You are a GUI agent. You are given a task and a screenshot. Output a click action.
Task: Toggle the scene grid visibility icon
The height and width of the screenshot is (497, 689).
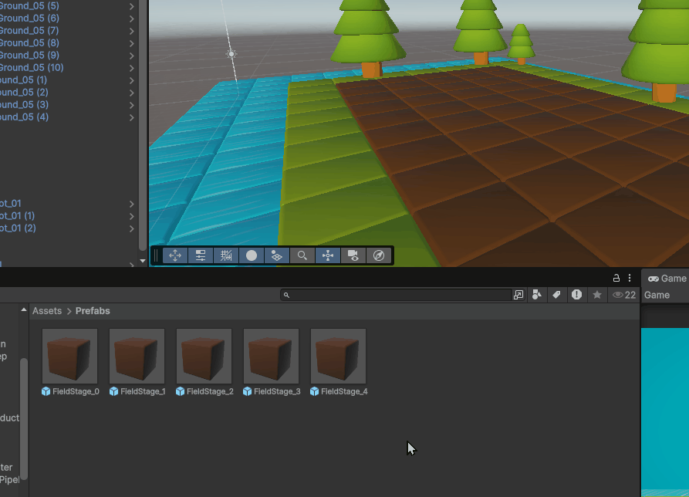(x=277, y=255)
